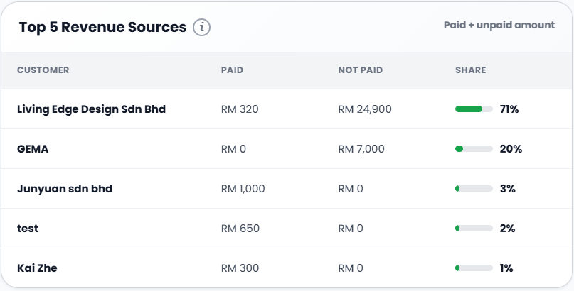Select the customer named test

28,229
